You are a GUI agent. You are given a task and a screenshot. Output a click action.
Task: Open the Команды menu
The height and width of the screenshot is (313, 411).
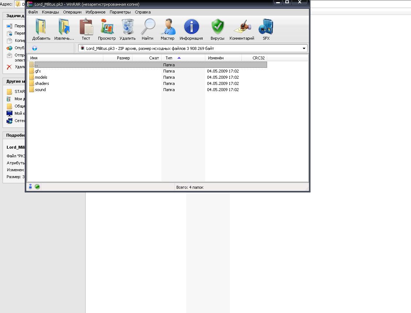(50, 12)
